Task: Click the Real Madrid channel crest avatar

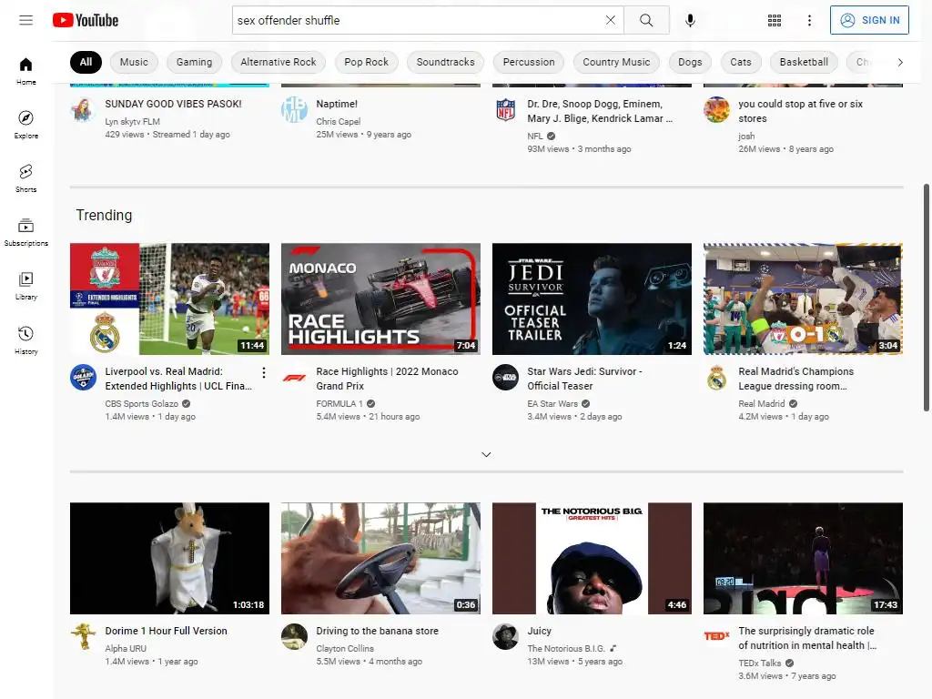Action: (x=717, y=378)
